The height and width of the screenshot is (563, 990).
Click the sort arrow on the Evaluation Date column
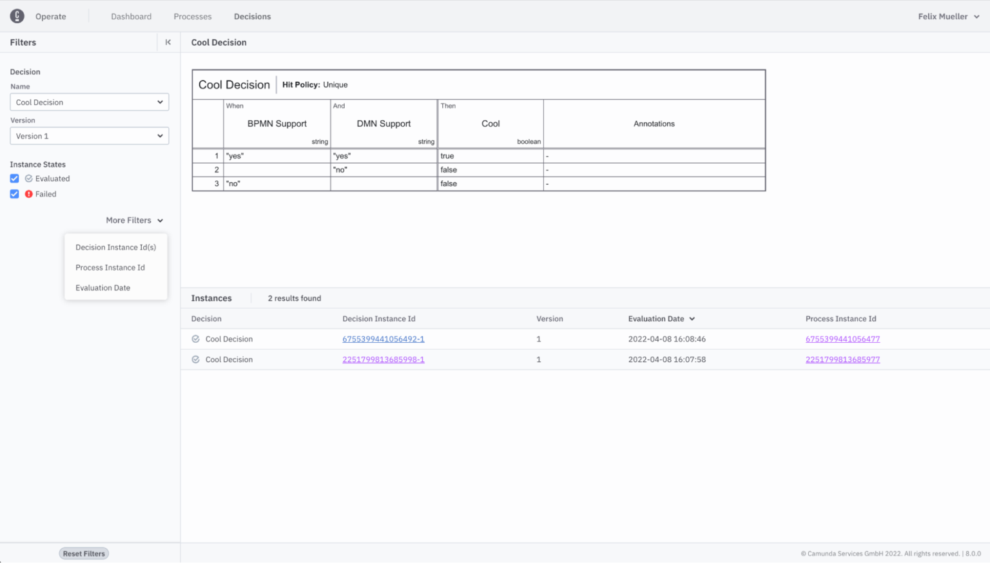pyautogui.click(x=692, y=318)
